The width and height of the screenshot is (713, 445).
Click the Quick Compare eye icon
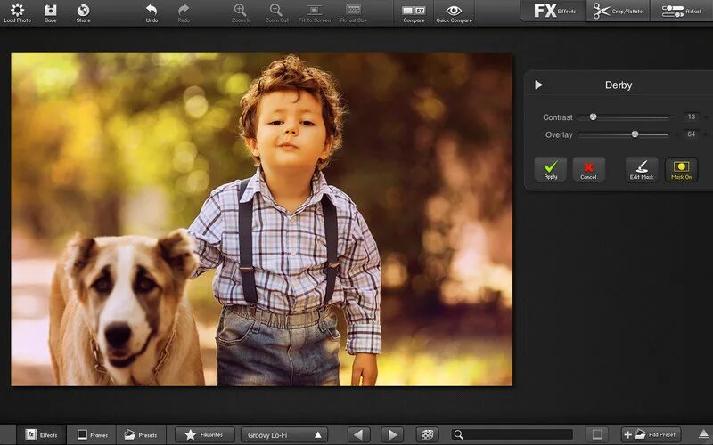454,11
